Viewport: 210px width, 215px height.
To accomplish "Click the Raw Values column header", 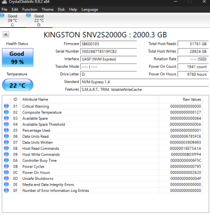I will coord(181,99).
